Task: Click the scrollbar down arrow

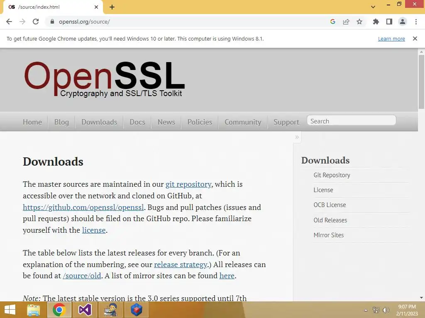Action: (x=421, y=298)
